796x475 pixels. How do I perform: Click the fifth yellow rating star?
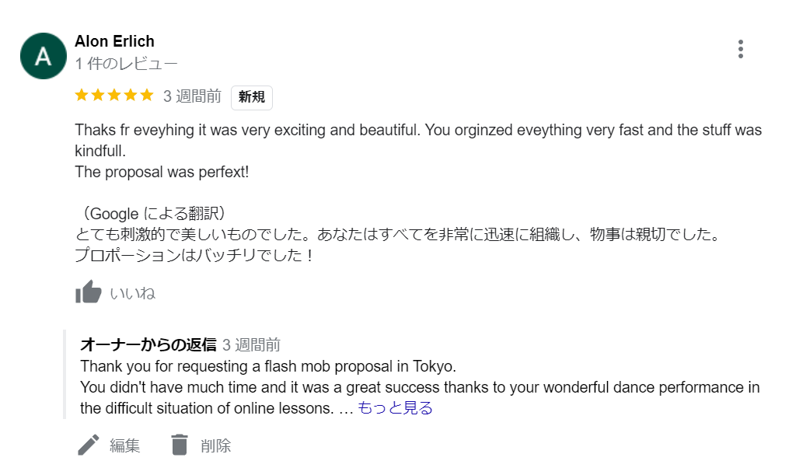click(147, 95)
